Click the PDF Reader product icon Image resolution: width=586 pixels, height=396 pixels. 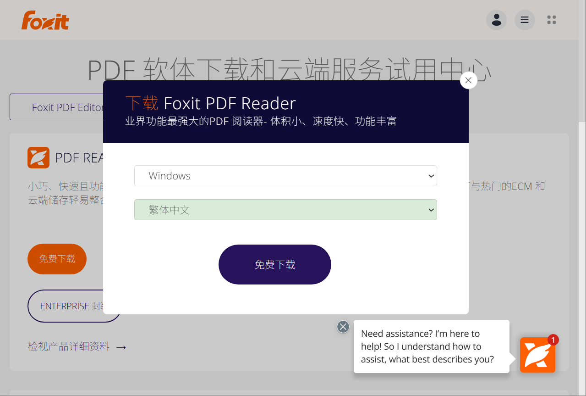pyautogui.click(x=38, y=158)
